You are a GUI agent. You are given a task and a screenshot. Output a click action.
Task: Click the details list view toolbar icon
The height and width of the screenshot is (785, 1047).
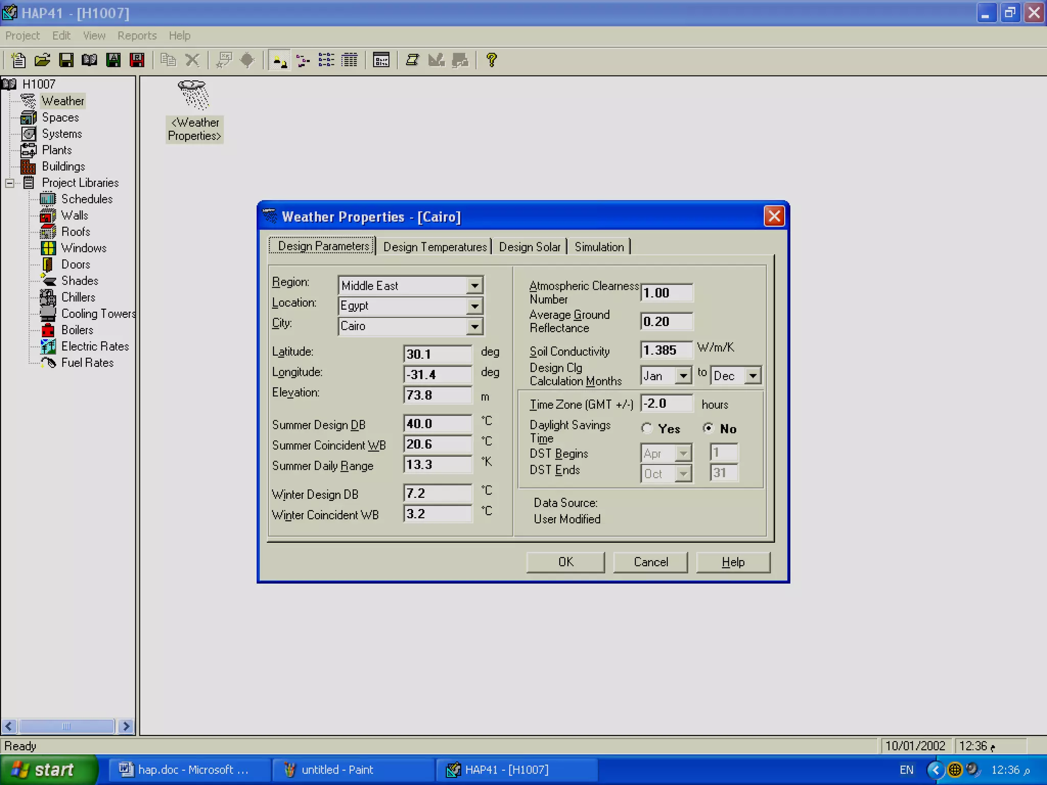(350, 60)
